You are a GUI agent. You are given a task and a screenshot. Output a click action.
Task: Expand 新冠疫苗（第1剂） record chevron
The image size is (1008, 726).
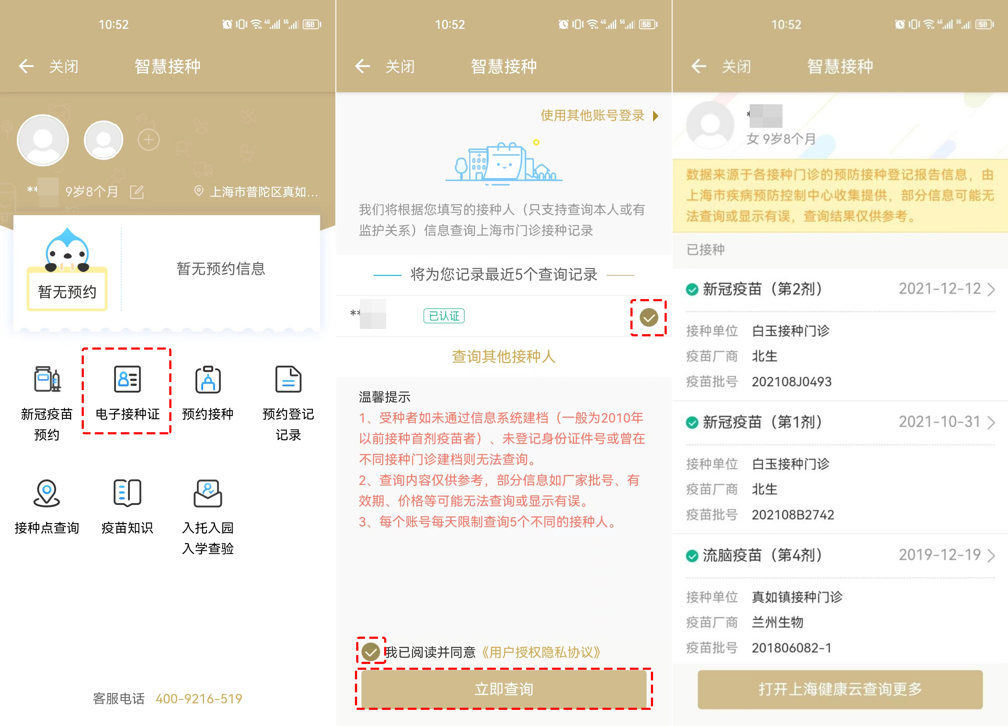991,422
